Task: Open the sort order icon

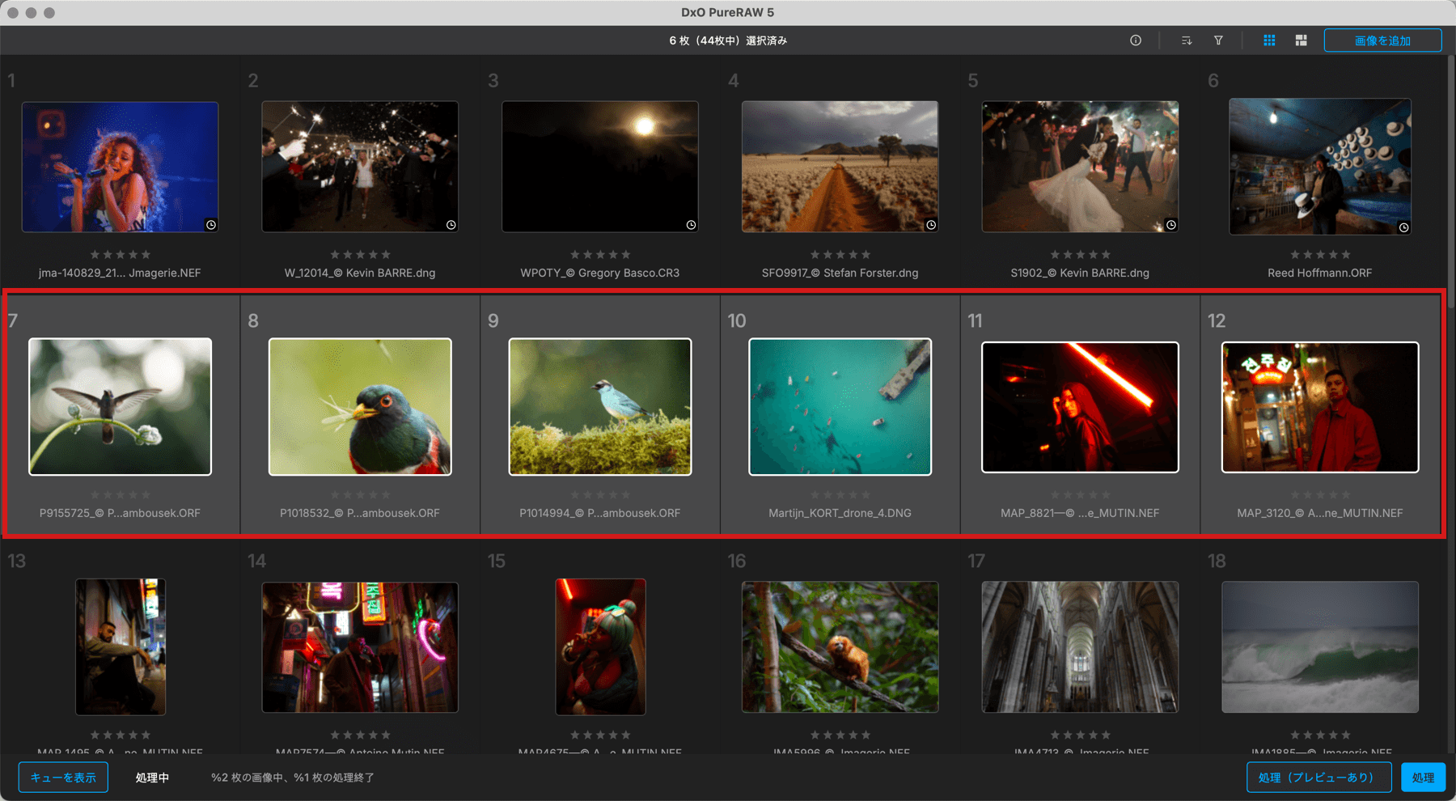Action: (1186, 40)
